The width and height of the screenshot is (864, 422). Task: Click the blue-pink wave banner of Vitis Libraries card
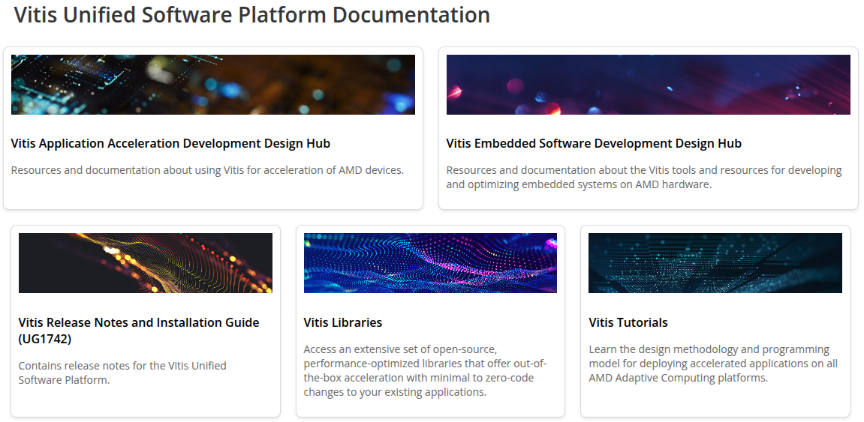[430, 263]
